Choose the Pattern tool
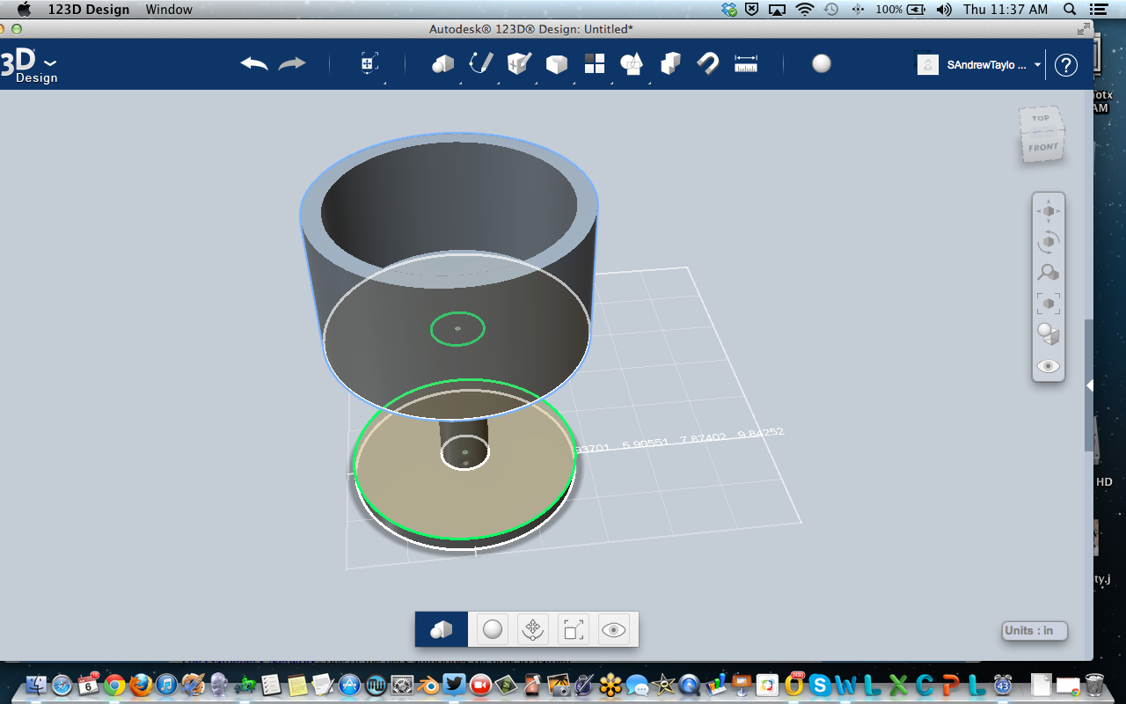 (x=595, y=63)
